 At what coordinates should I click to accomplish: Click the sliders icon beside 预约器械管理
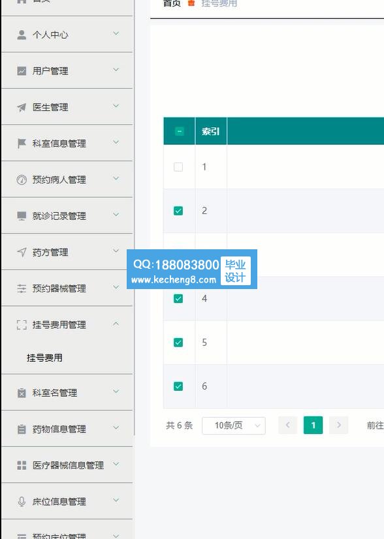[22, 288]
